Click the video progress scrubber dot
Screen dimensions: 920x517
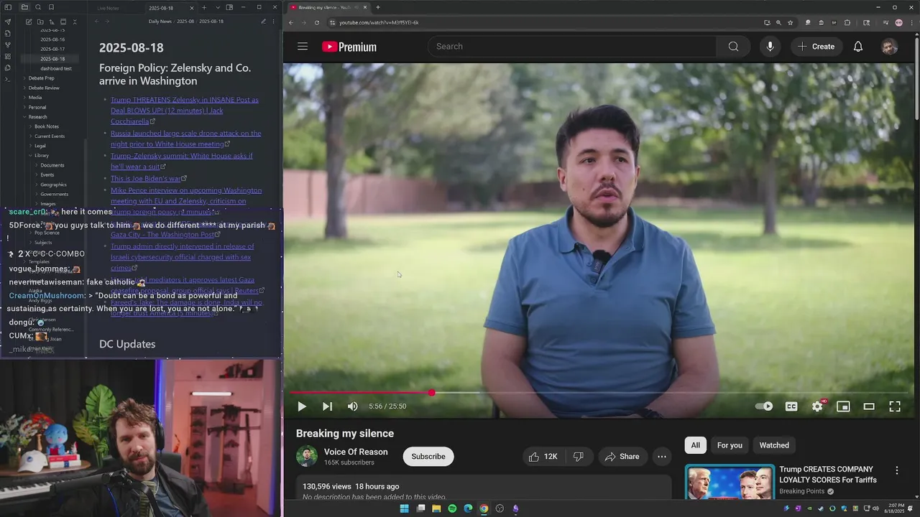point(431,393)
